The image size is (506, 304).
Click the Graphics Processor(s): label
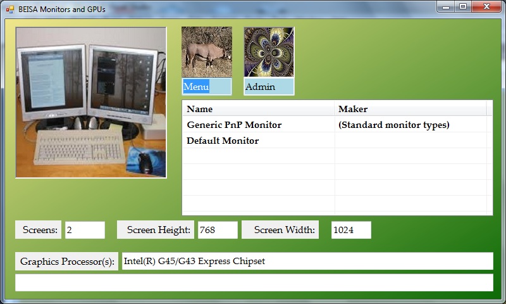pos(66,262)
